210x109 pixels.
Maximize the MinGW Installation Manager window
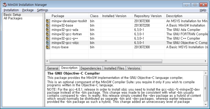[x=195, y=5]
